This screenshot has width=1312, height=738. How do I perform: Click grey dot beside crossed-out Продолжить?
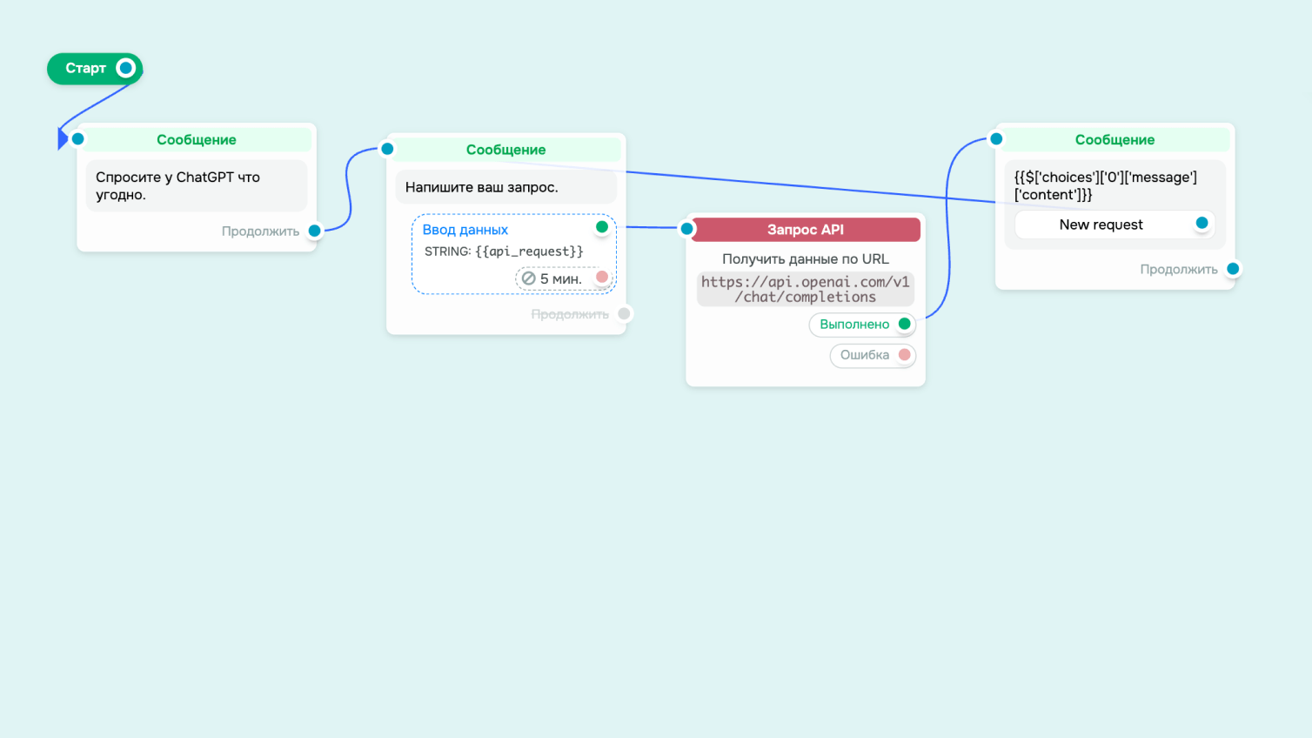tap(624, 313)
